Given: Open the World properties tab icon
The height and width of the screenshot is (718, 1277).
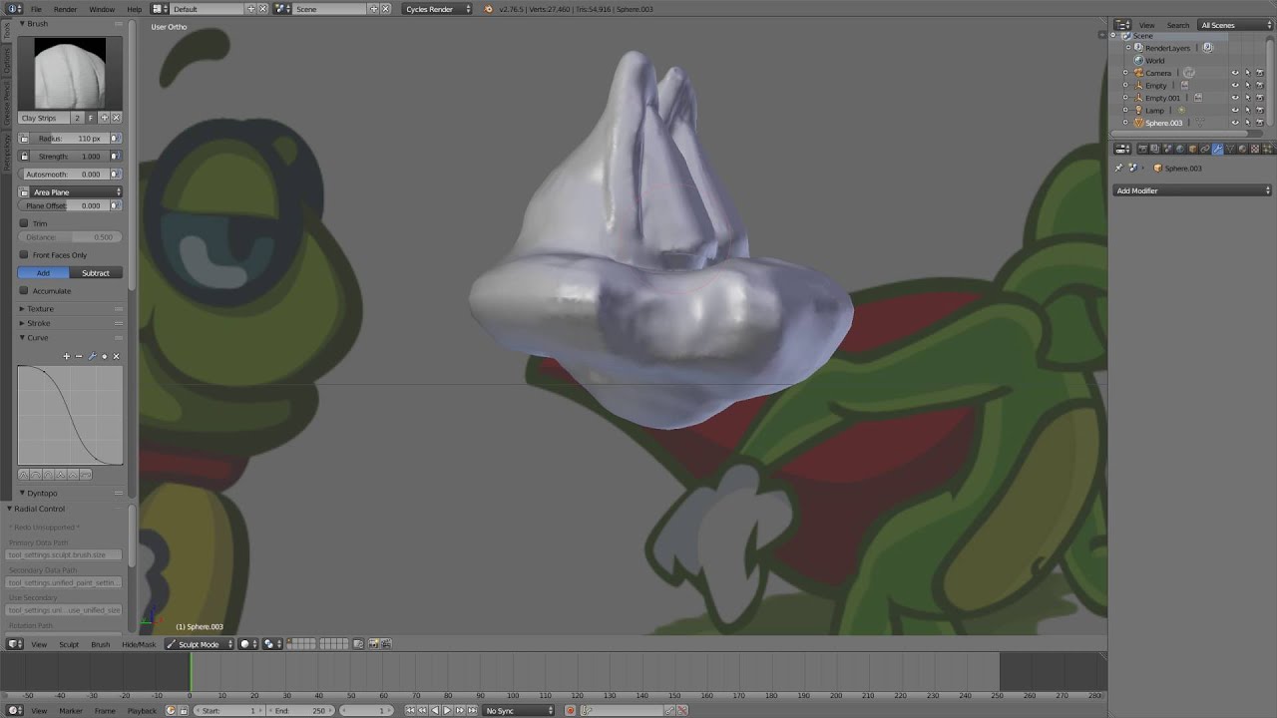Looking at the screenshot, I should click(x=1179, y=149).
